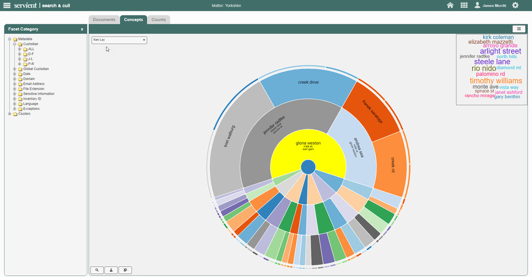Screen dimensions: 532x277
Task: Switch to the Documents tab
Action: (104, 20)
